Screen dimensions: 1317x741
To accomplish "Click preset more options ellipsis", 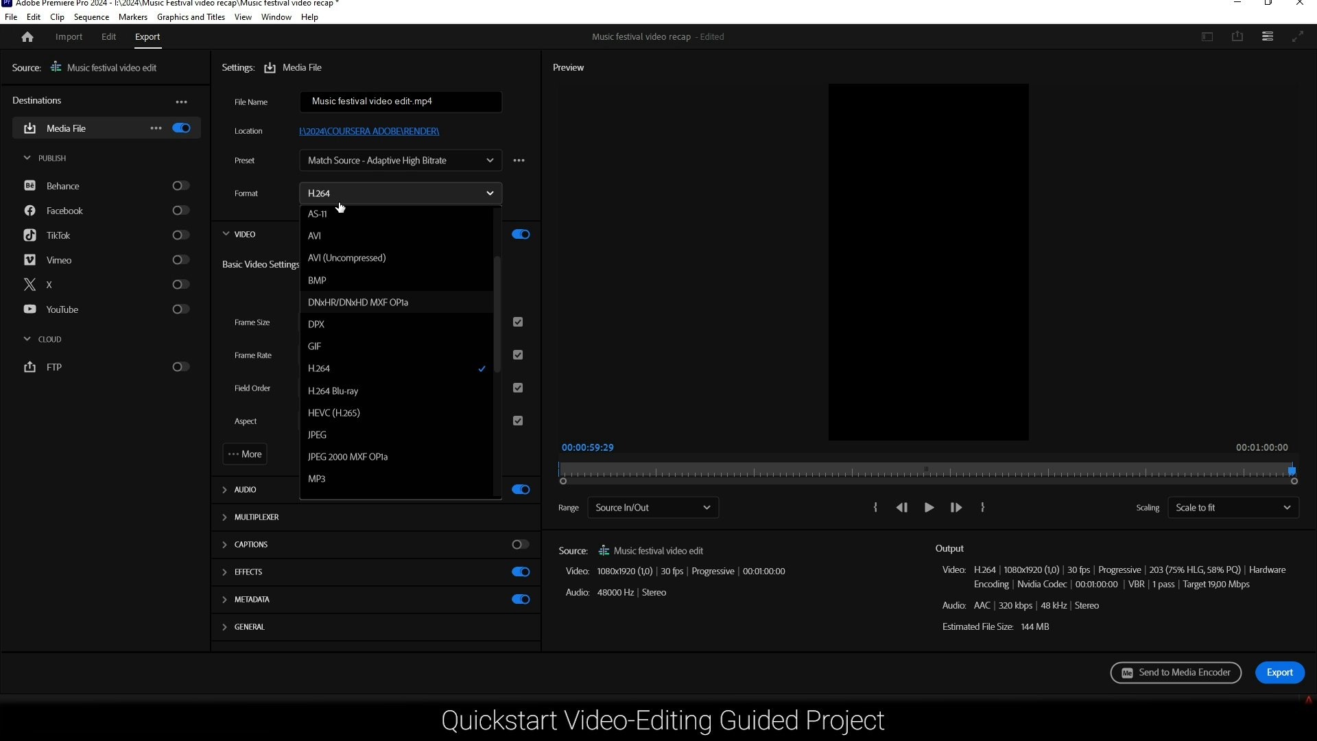I will pyautogui.click(x=519, y=161).
